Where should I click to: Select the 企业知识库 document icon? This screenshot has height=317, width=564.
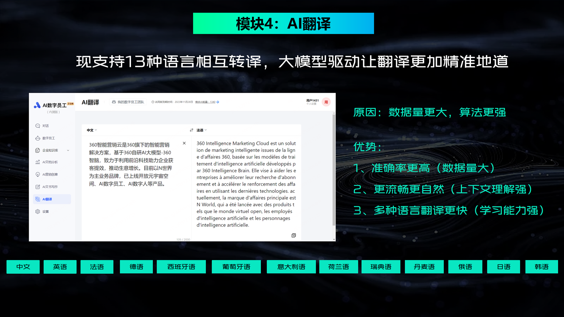[x=38, y=150]
